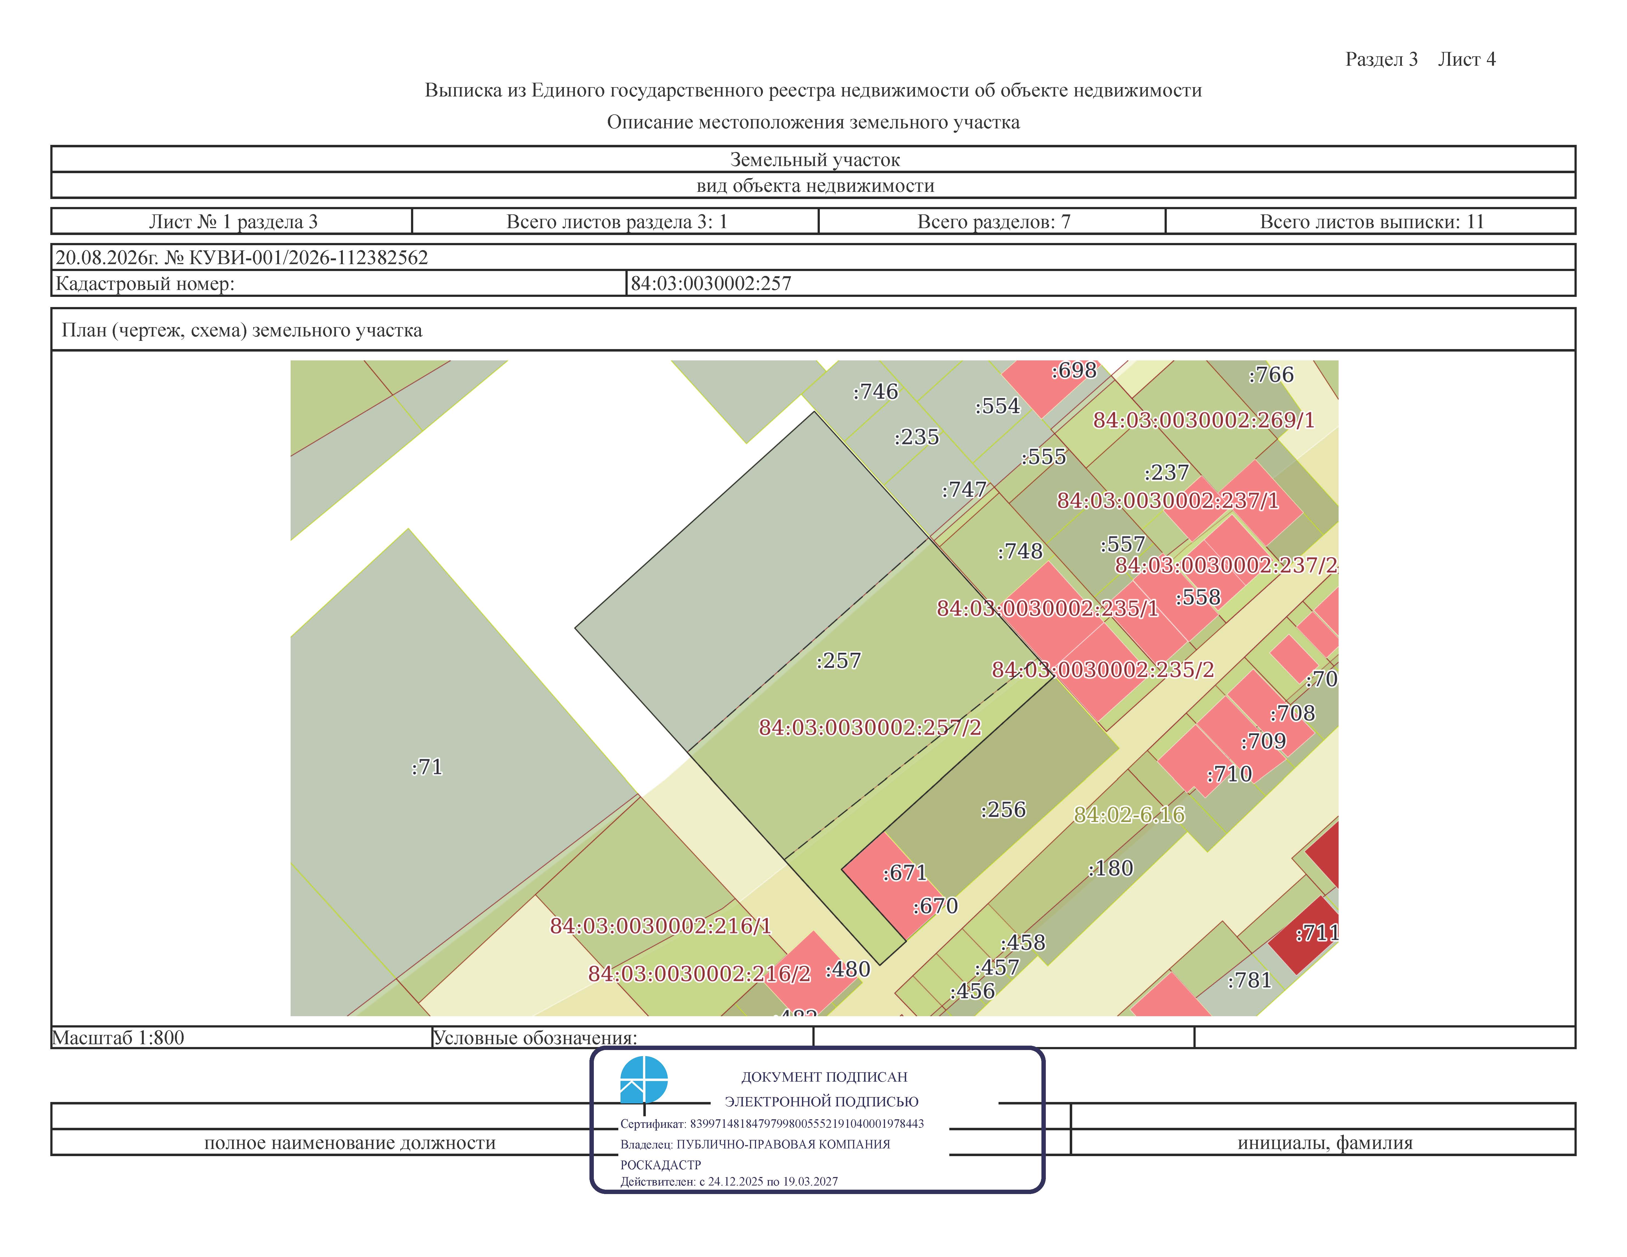Select the 'Лист № 1 раздела 3' cell
Screen dimensions: 1627x1257
point(232,221)
